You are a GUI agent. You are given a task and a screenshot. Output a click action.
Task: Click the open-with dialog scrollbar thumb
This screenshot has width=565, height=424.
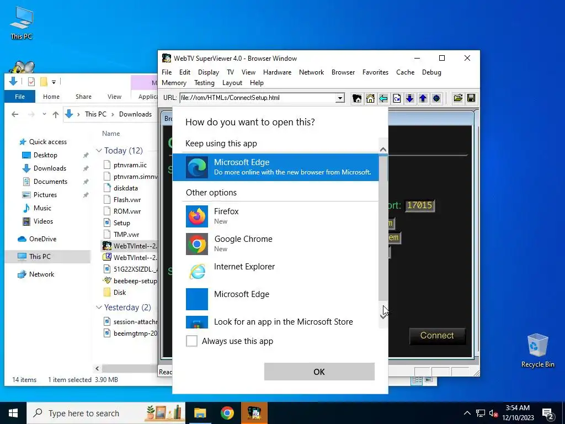tap(383, 228)
